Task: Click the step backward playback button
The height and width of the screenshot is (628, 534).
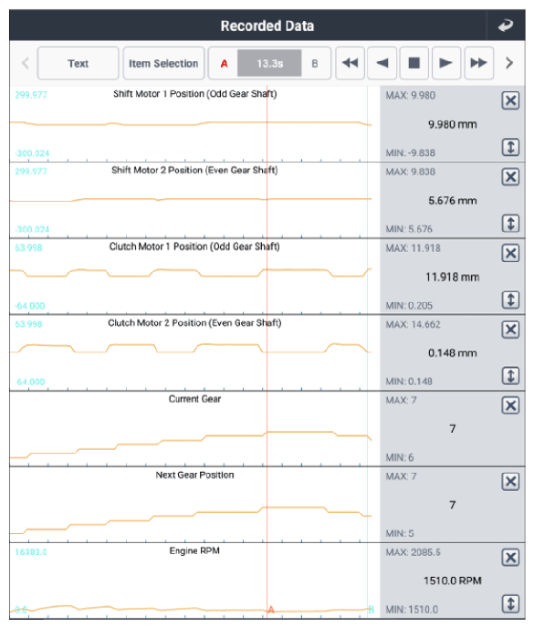Action: [382, 63]
